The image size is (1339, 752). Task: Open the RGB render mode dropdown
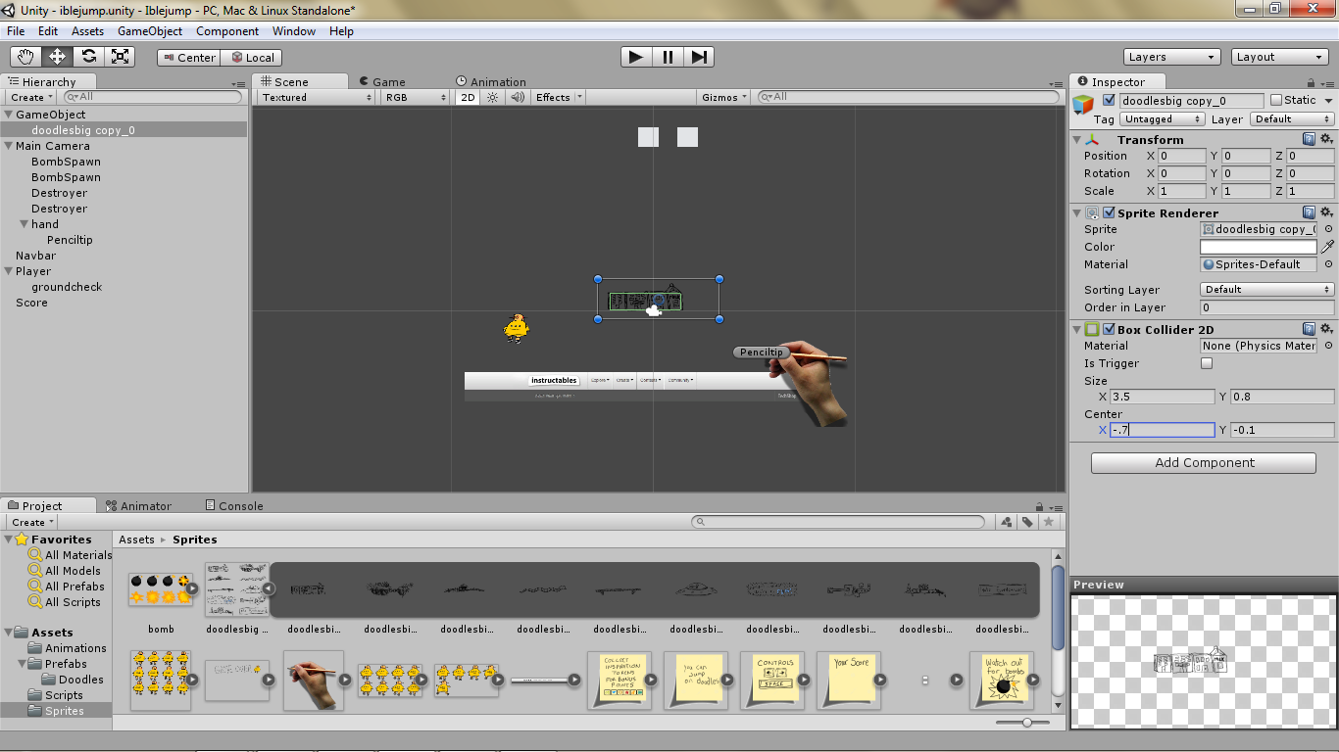pos(417,97)
